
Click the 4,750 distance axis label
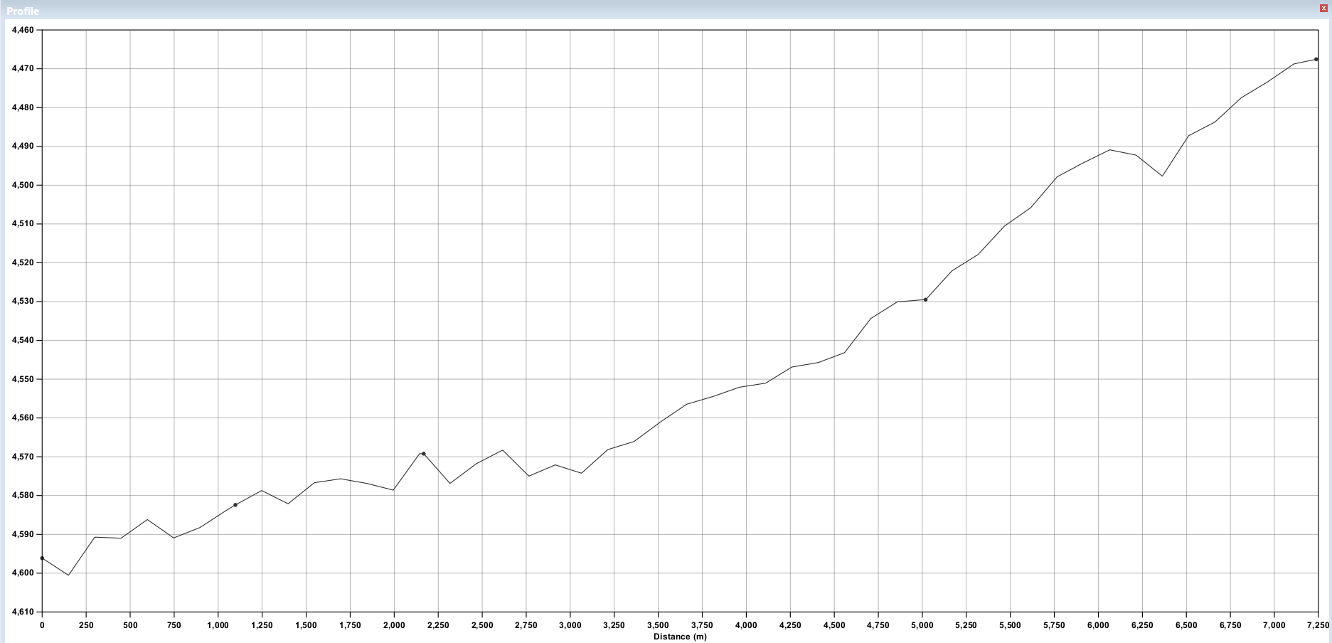[x=878, y=625]
